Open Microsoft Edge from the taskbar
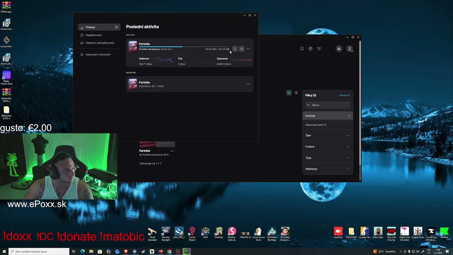The image size is (453, 255). [x=82, y=251]
